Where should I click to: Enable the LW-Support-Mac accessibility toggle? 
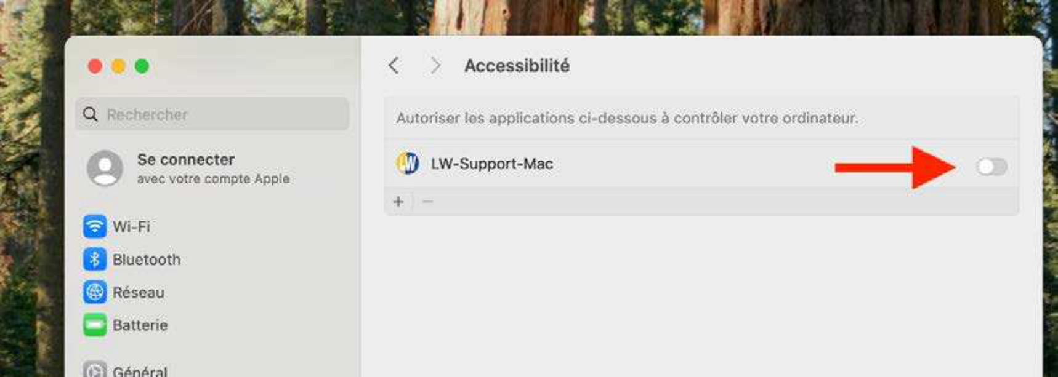tap(991, 167)
